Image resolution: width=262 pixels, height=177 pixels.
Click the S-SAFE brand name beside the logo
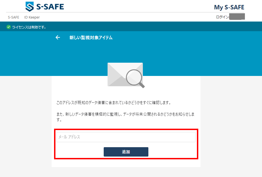coord(50,7)
